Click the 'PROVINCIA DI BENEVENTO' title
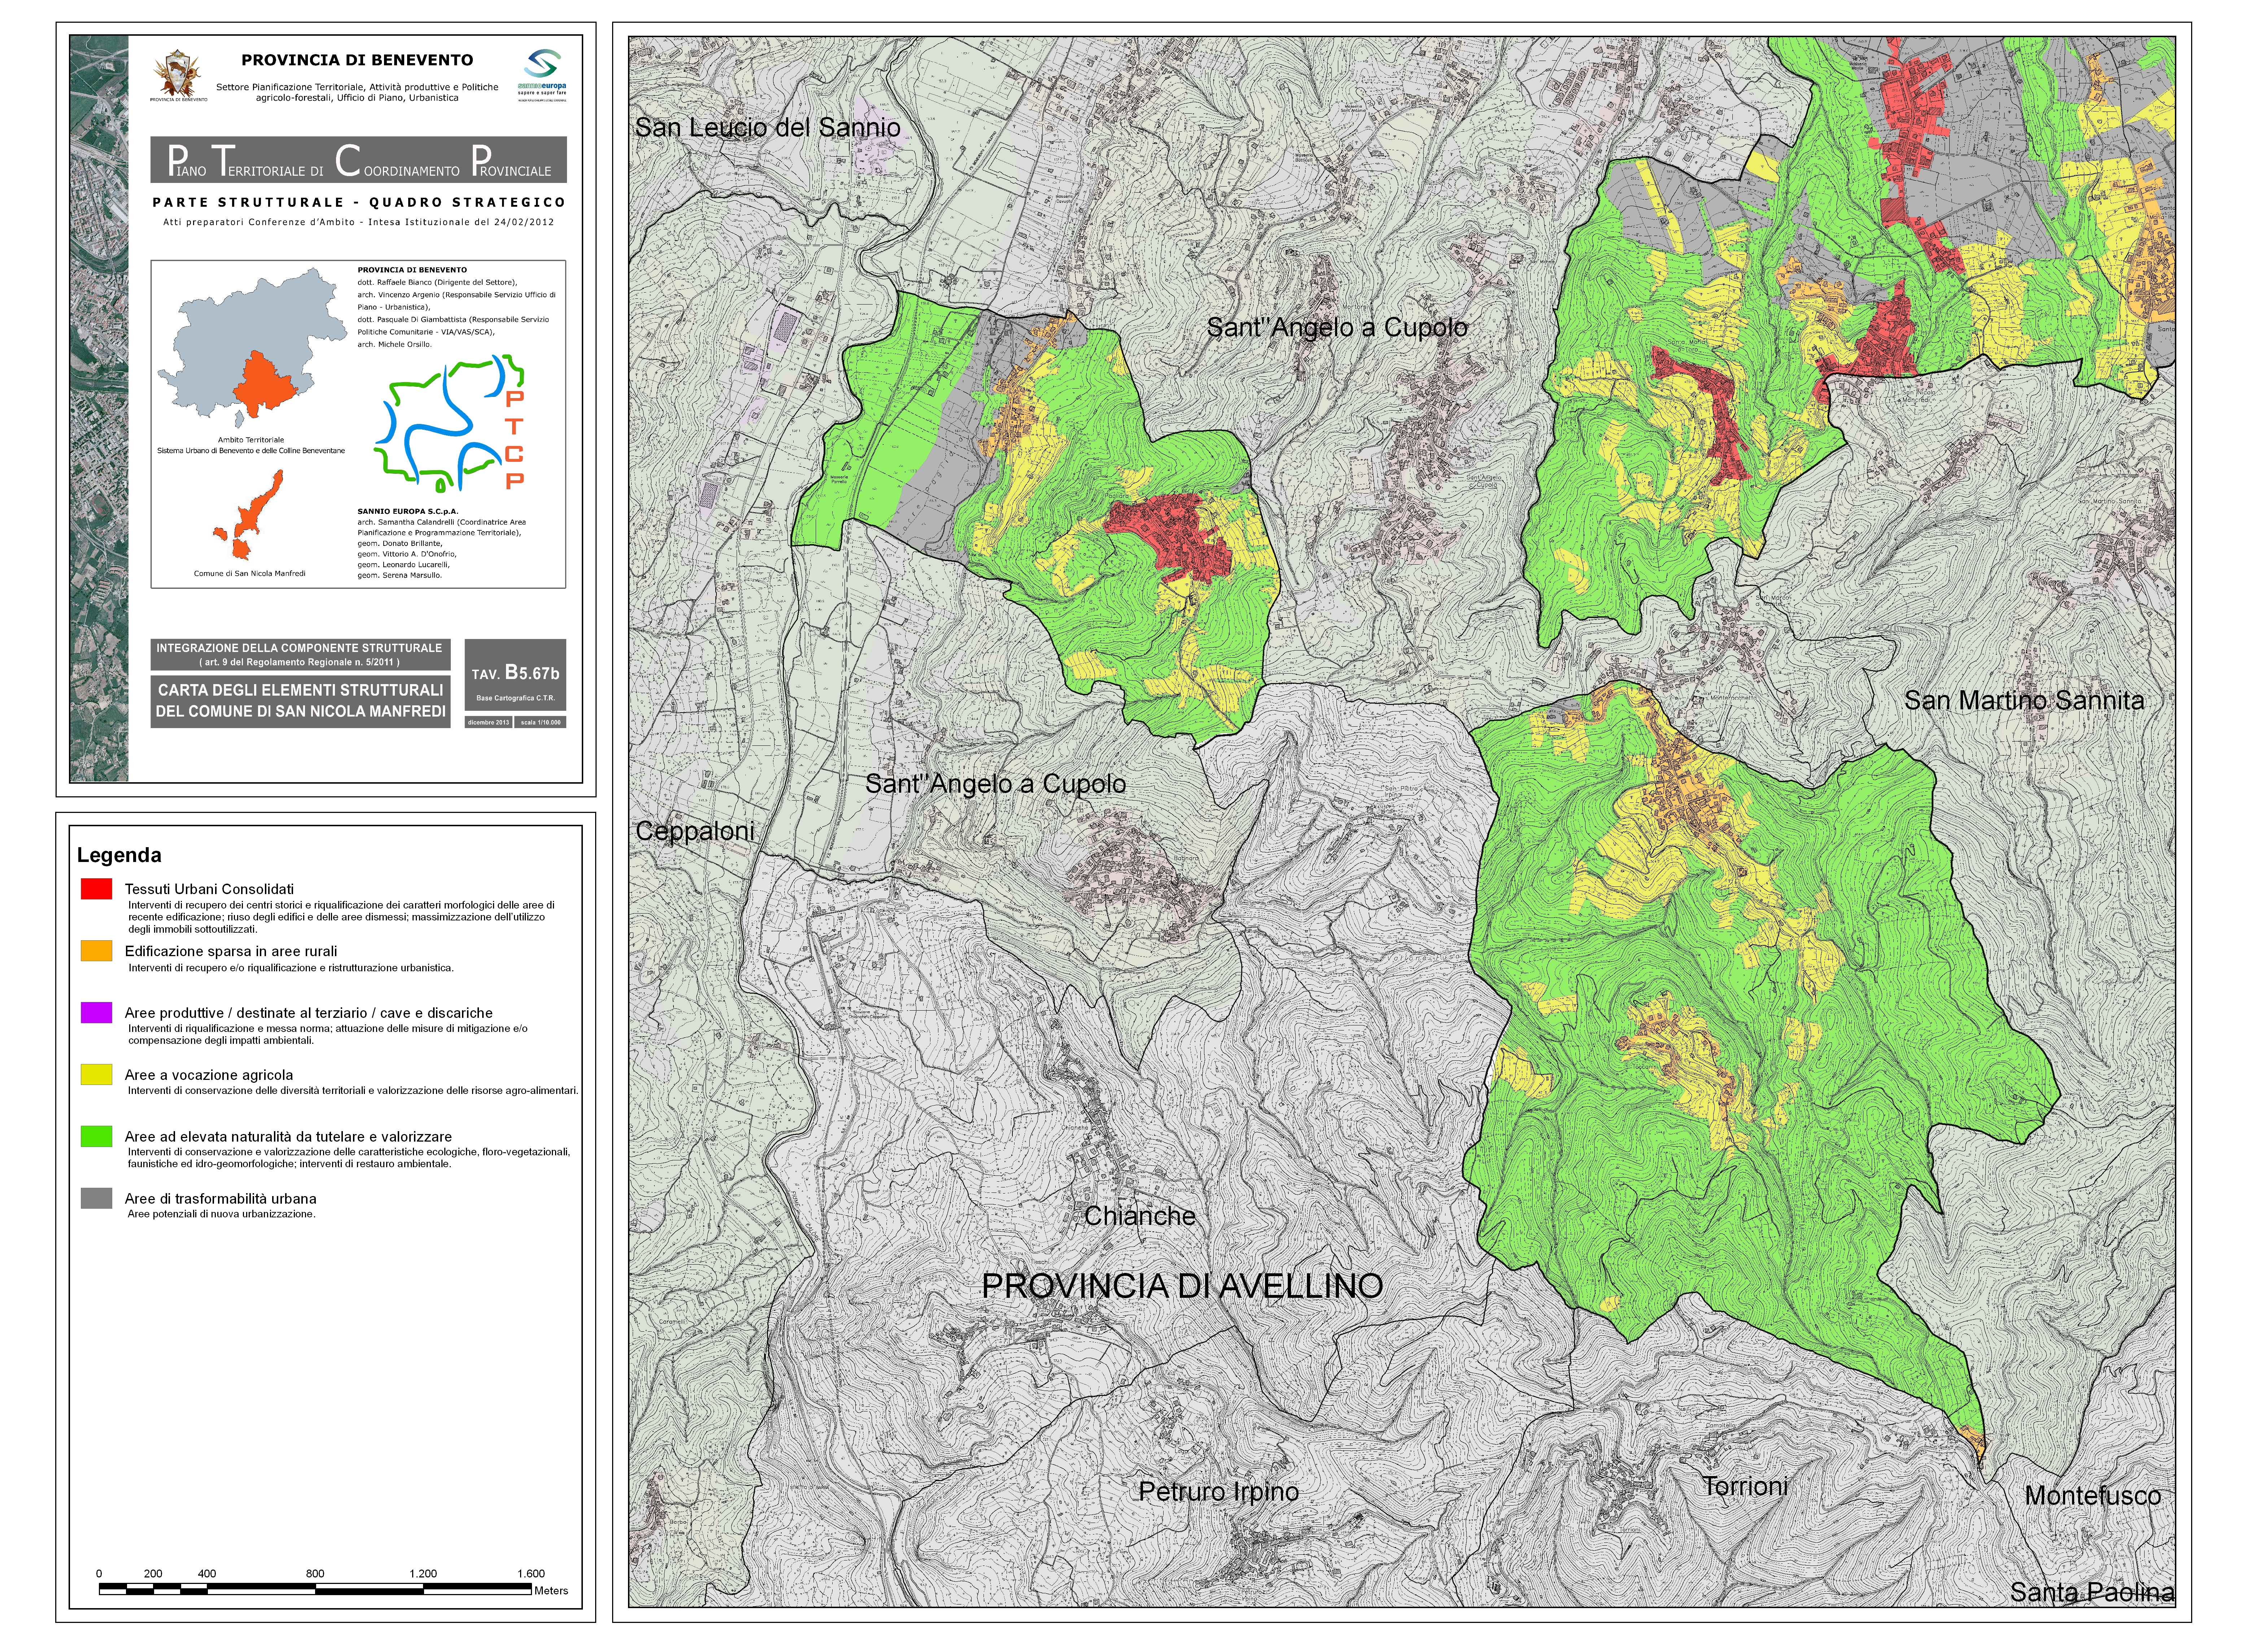 tap(357, 60)
